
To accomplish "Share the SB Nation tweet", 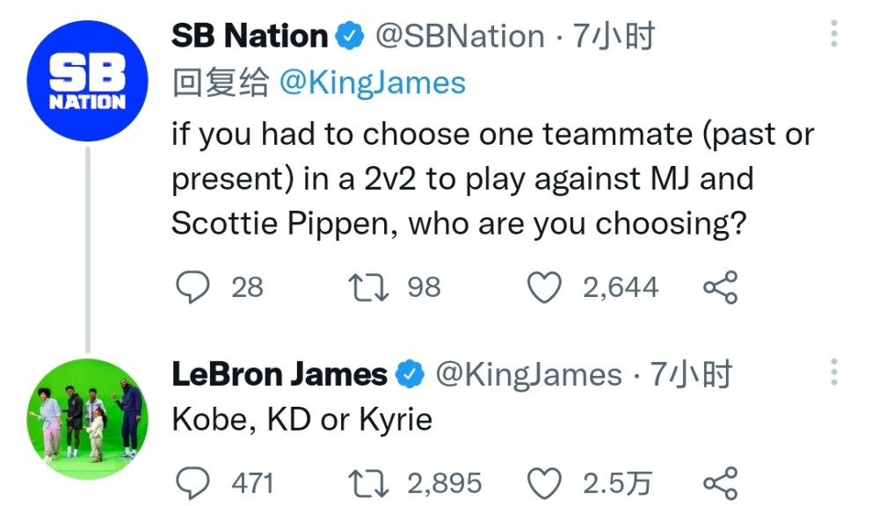I will point(721,287).
